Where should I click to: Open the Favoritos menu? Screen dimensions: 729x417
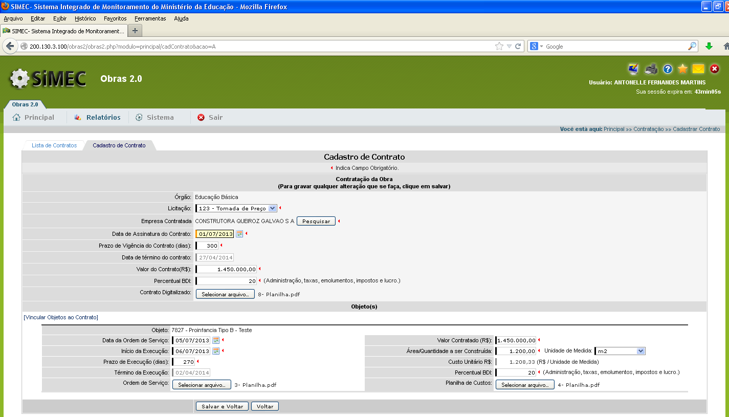click(115, 18)
